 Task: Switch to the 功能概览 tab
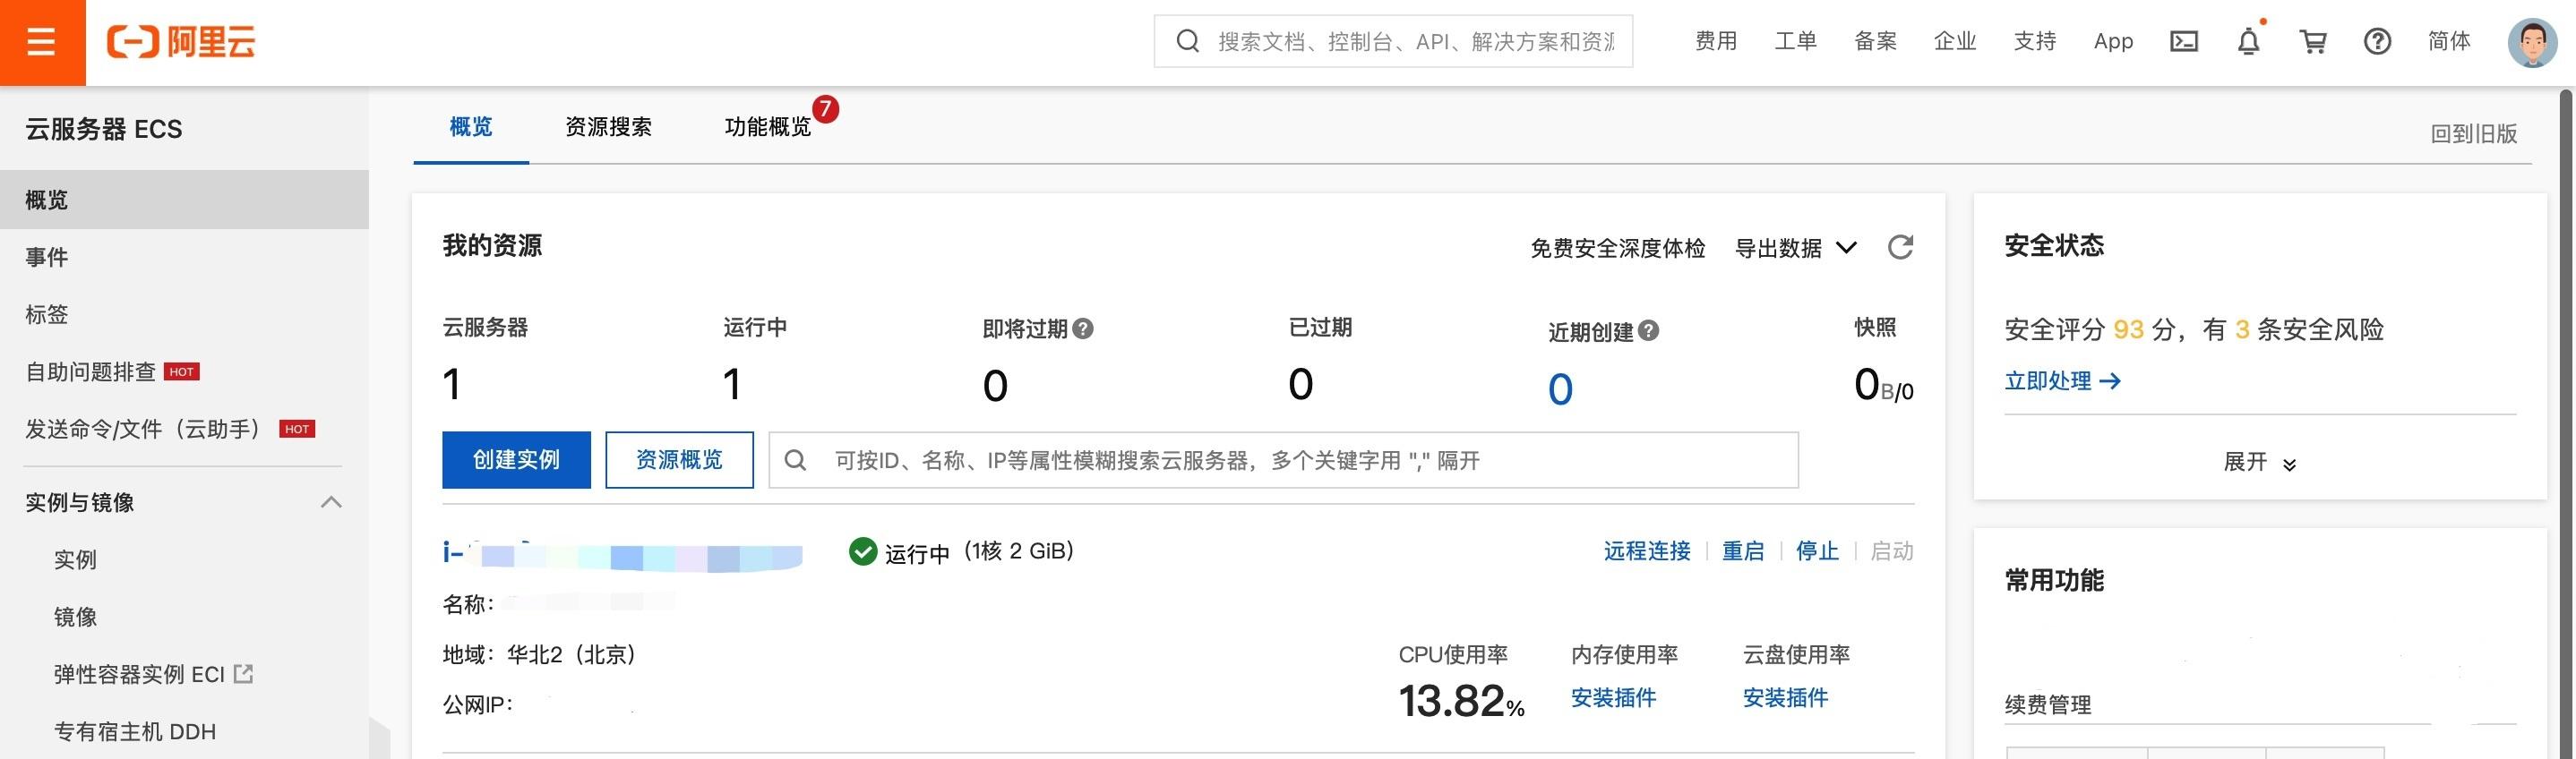pos(768,127)
